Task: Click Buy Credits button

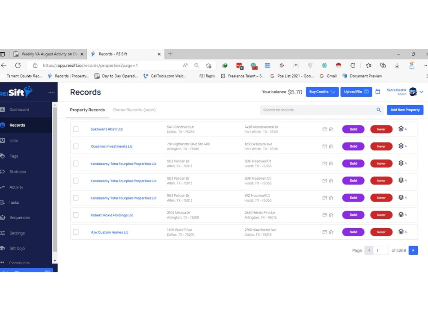Action: (322, 92)
